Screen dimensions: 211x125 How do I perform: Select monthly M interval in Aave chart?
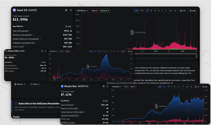tap(155, 11)
